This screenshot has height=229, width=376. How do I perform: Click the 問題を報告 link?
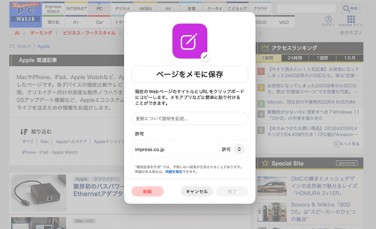point(173,172)
